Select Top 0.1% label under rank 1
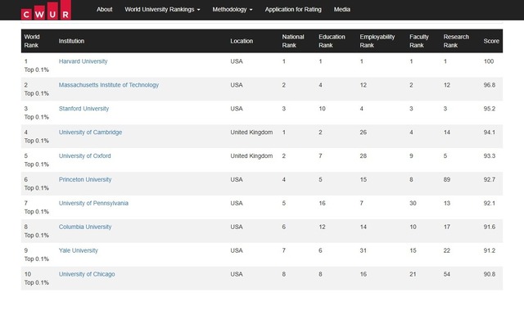 point(37,70)
